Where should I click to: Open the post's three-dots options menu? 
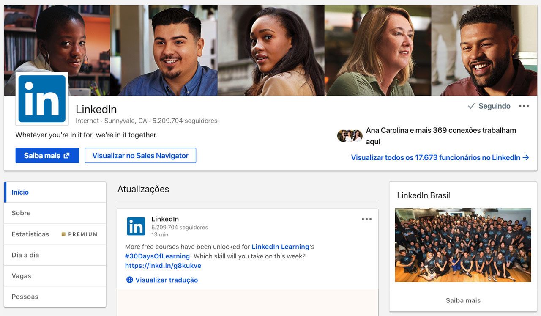tap(366, 219)
